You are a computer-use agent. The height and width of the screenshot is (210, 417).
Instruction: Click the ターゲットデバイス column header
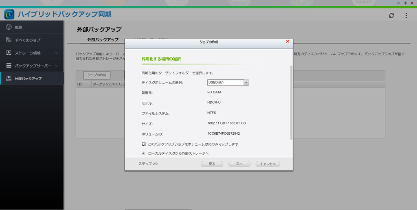pyautogui.click(x=108, y=84)
